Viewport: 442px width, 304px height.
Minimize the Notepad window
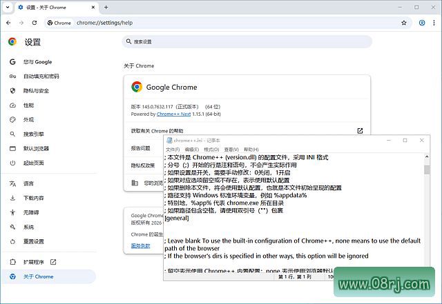(389, 140)
